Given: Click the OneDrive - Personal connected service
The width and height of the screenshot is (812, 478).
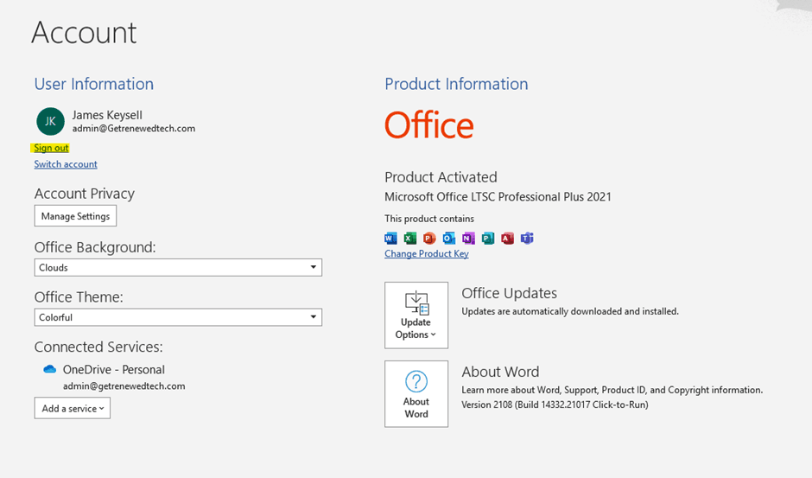Looking at the screenshot, I should click(113, 369).
